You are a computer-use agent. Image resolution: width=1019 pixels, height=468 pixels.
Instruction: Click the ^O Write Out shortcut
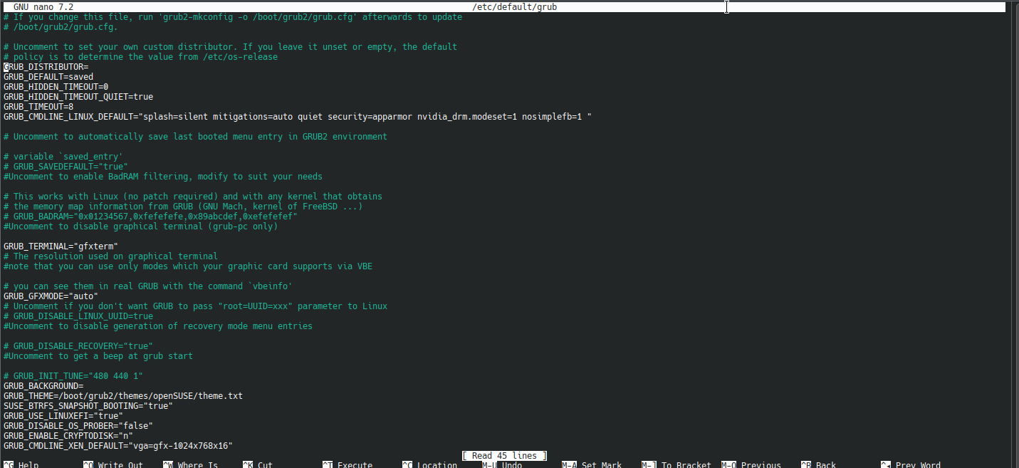(x=113, y=464)
